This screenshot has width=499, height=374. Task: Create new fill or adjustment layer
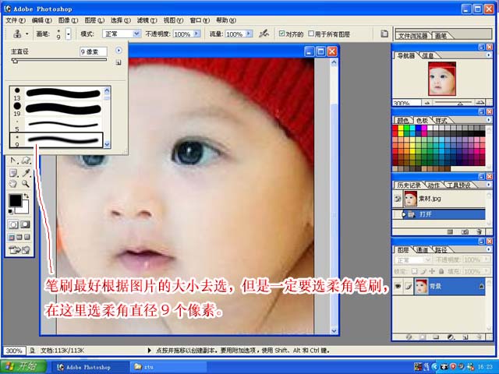pos(451,337)
